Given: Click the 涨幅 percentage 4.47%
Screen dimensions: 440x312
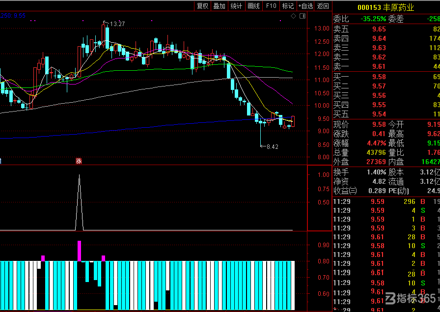Looking at the screenshot, I should click(x=377, y=143).
